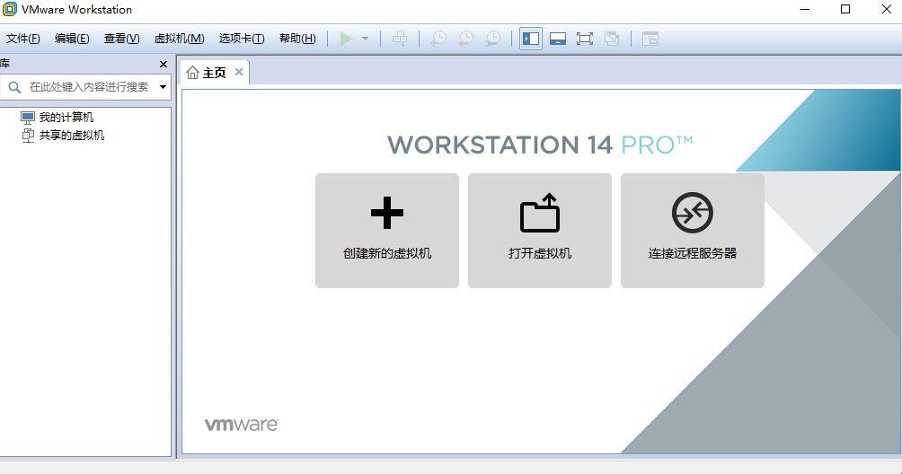The width and height of the screenshot is (902, 474).
Task: Close the library panel
Action: point(164,65)
